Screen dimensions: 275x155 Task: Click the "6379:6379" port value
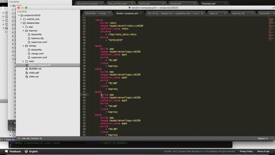click(116, 40)
